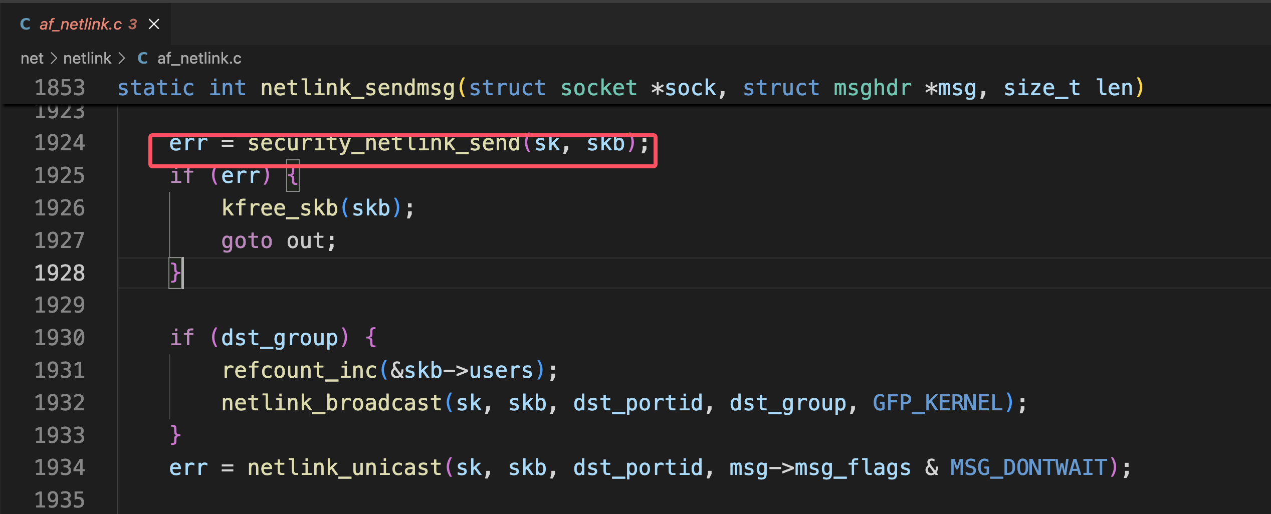The image size is (1271, 514).
Task: Place cursor on the netlink_unicast call
Action: tap(344, 468)
